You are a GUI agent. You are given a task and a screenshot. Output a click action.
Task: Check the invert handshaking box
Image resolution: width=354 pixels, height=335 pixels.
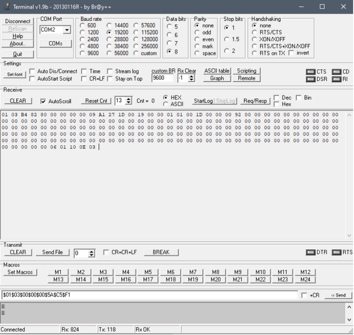pyautogui.click(x=291, y=53)
